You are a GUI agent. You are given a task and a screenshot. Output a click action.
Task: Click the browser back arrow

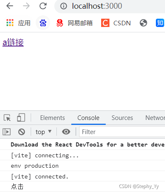10,6
